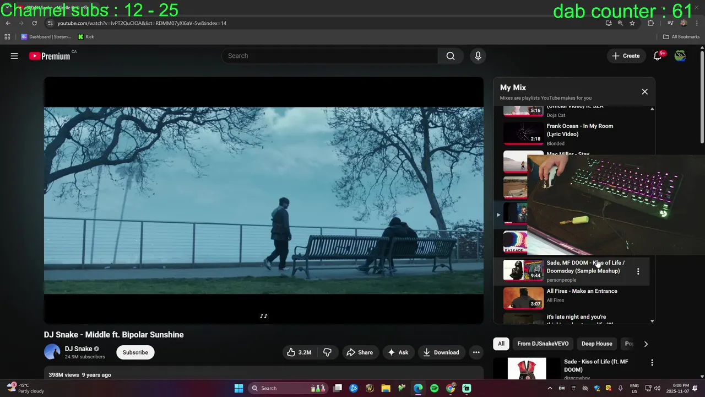This screenshot has width=705, height=397.
Task: Show hidden system tray icons
Action: [550, 388]
